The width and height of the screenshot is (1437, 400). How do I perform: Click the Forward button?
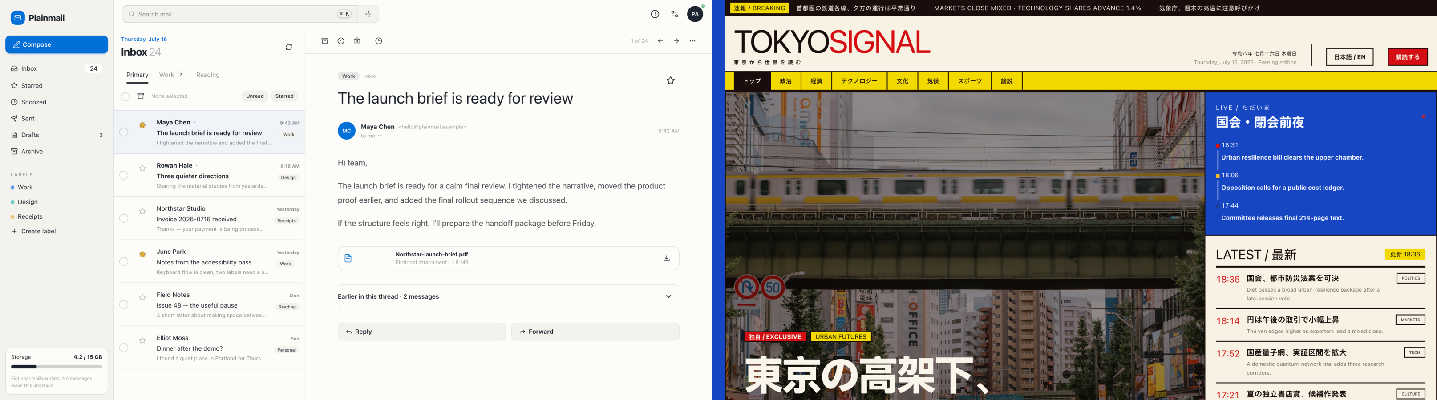coord(595,332)
